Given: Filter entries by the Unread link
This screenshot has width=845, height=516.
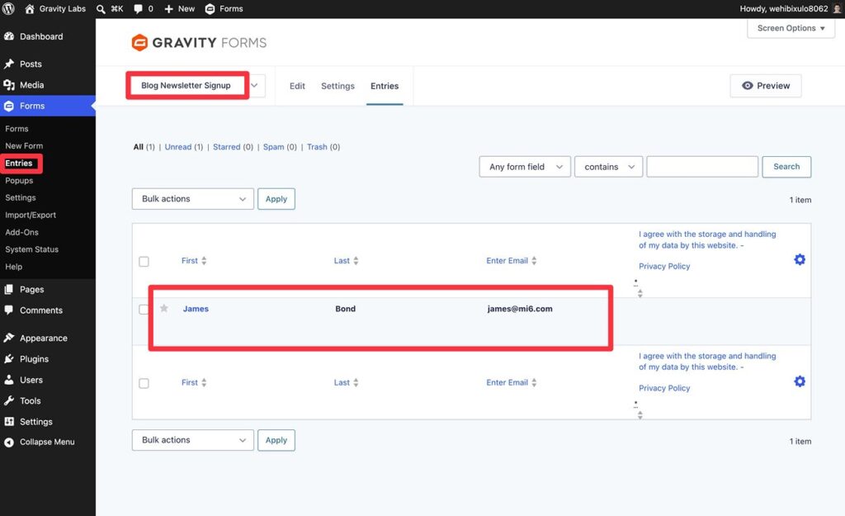Looking at the screenshot, I should [x=178, y=147].
